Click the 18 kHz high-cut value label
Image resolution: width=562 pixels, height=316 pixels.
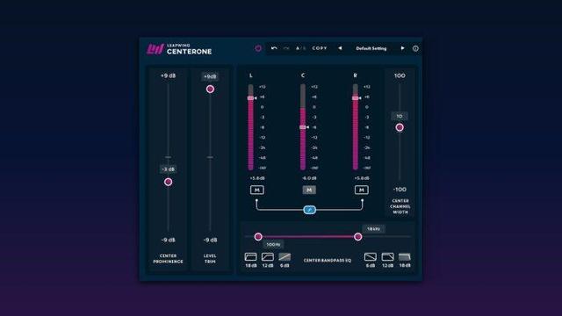click(373, 228)
